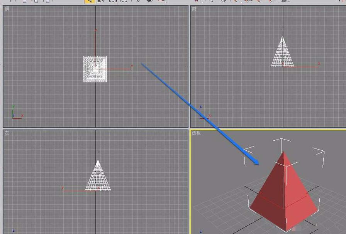Choose the Rectangular Selection Region tool

113,1
